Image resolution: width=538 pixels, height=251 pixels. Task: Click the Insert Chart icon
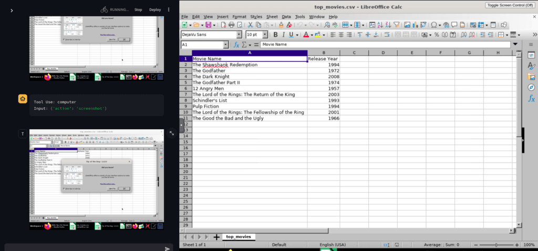click(415, 25)
